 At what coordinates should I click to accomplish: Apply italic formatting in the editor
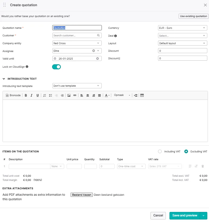(x=32, y=95)
